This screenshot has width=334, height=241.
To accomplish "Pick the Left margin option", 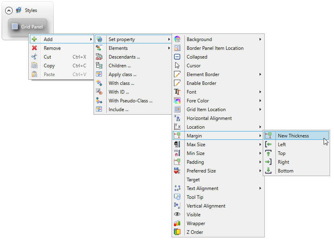I will [281, 145].
